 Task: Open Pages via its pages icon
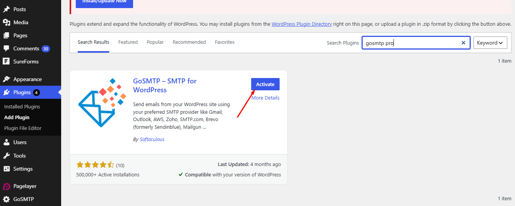click(7, 35)
